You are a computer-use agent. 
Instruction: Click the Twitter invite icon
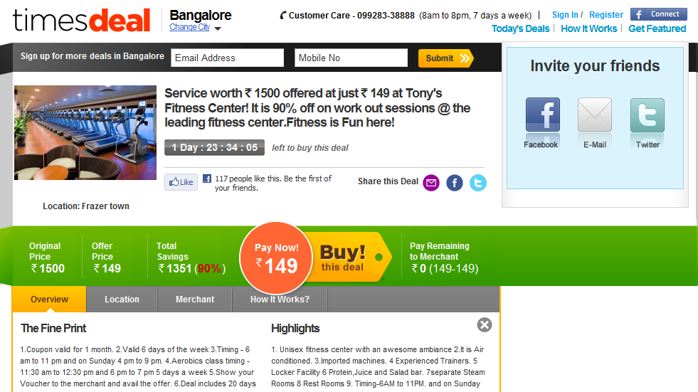(x=647, y=115)
